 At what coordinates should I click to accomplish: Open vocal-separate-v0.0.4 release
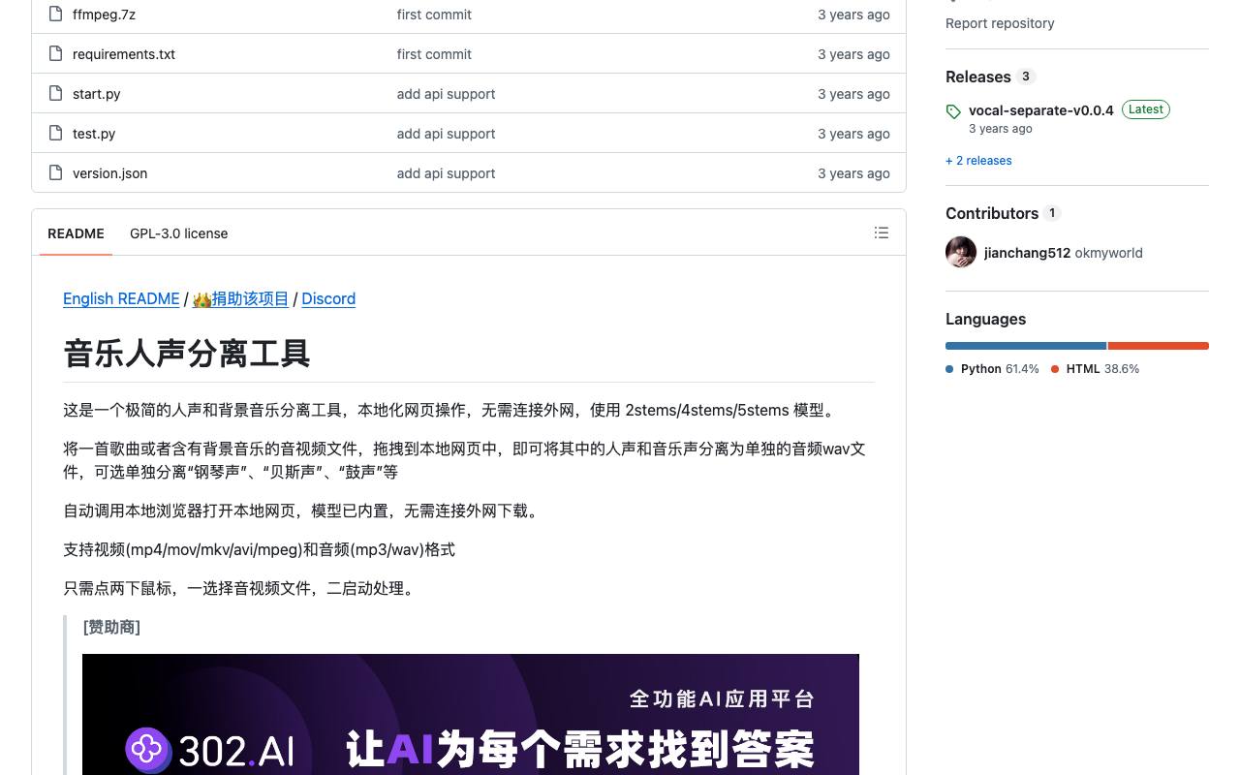pos(1041,110)
